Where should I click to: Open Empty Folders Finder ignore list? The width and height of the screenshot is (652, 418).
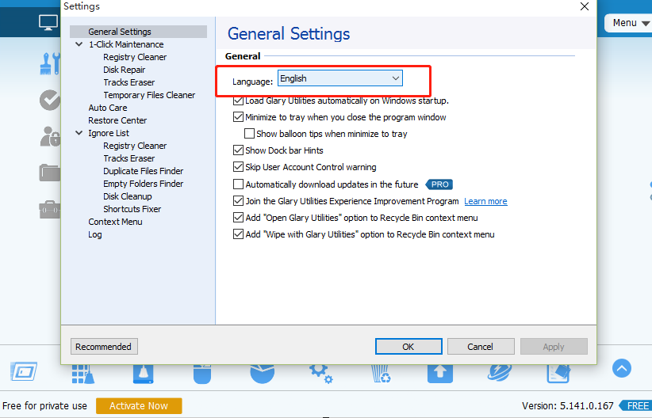[144, 184]
